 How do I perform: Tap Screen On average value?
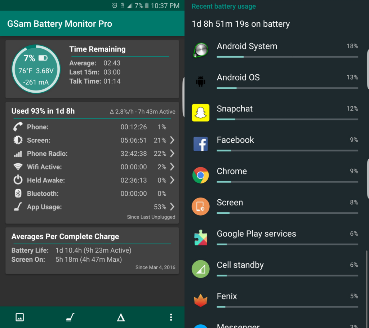[x=89, y=260]
